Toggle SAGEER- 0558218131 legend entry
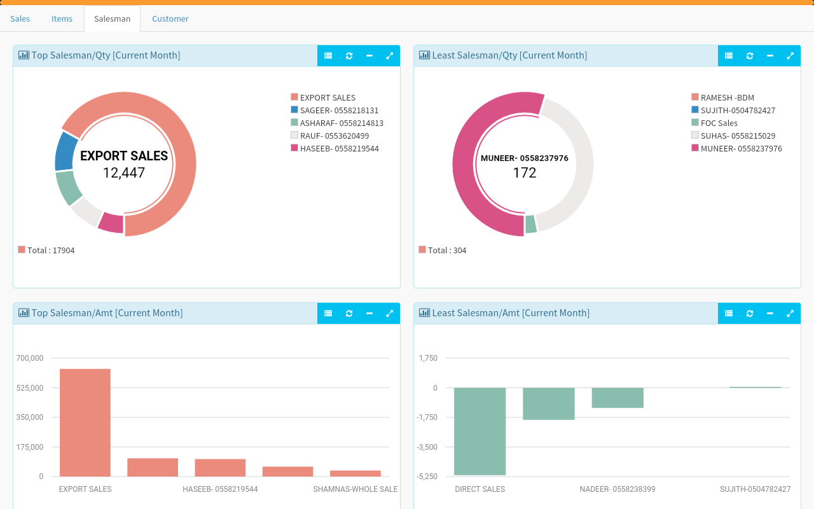The image size is (814, 509). (335, 110)
